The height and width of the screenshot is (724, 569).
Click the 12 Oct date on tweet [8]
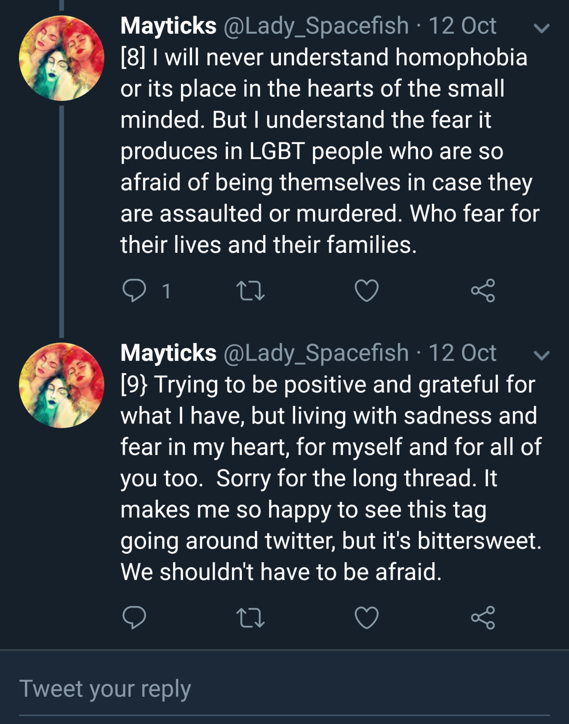coord(462,26)
